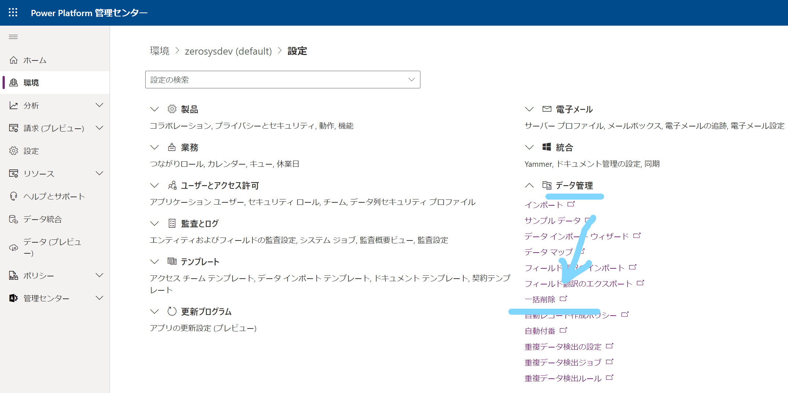Open the データ インポート ウィザード link
This screenshot has height=393, width=788.
[x=577, y=236]
